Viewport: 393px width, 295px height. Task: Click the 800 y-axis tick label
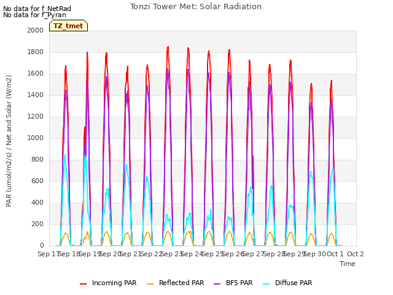[37, 160]
